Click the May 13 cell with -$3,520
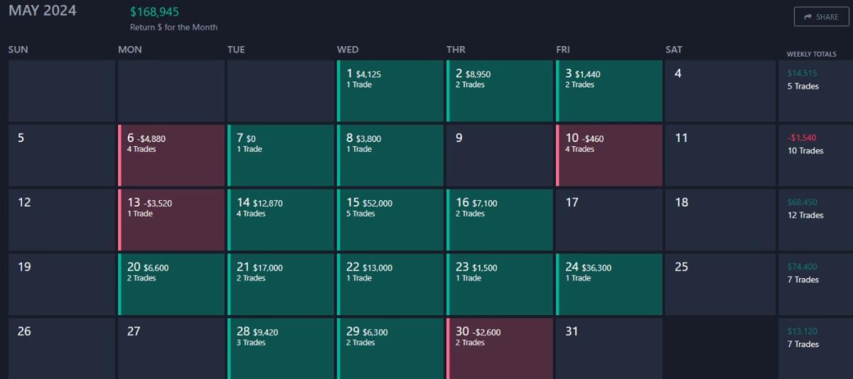 [x=171, y=219]
